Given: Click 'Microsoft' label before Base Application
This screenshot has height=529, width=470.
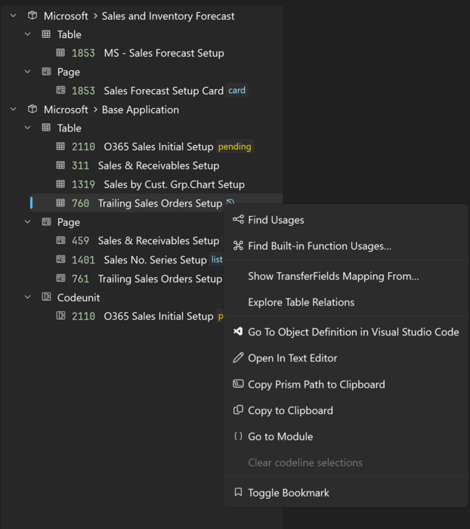Looking at the screenshot, I should coord(66,110).
